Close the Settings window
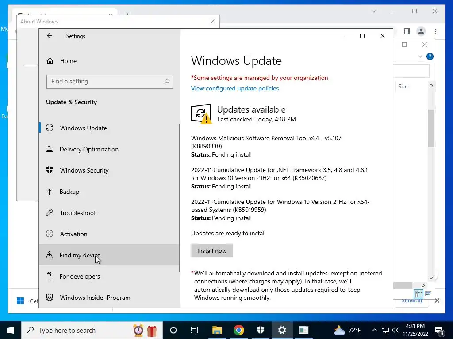The height and width of the screenshot is (339, 453). 383,36
